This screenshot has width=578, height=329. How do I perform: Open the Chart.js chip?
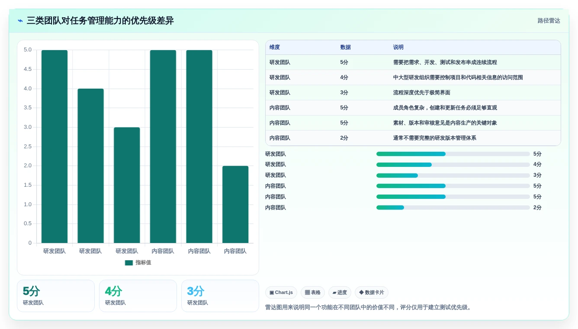tap(281, 293)
